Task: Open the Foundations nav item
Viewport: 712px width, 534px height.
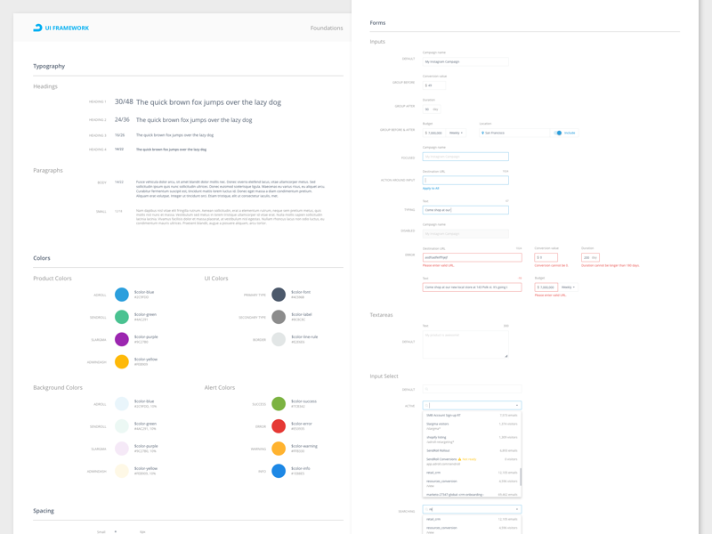Action: pyautogui.click(x=326, y=28)
